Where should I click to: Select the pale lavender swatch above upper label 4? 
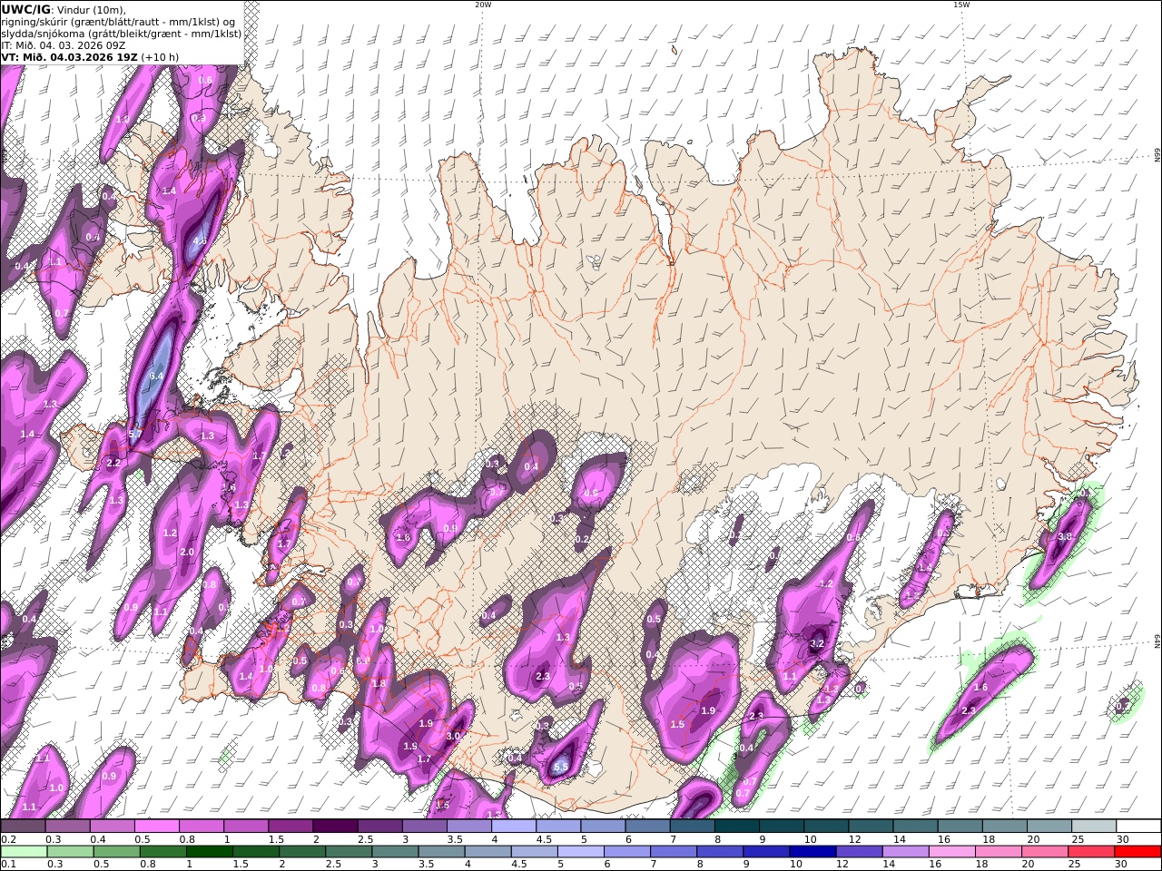[x=514, y=827]
